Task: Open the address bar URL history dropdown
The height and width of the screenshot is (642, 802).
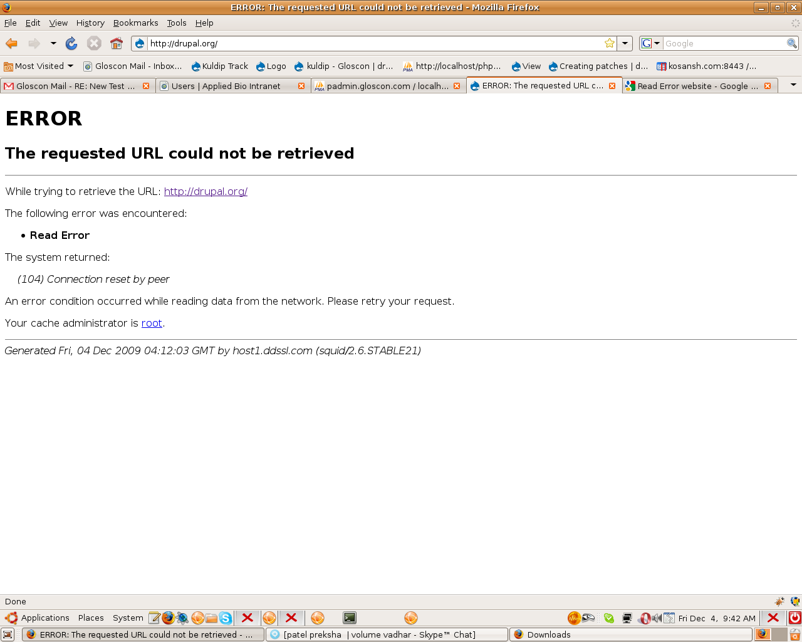Action: click(625, 43)
